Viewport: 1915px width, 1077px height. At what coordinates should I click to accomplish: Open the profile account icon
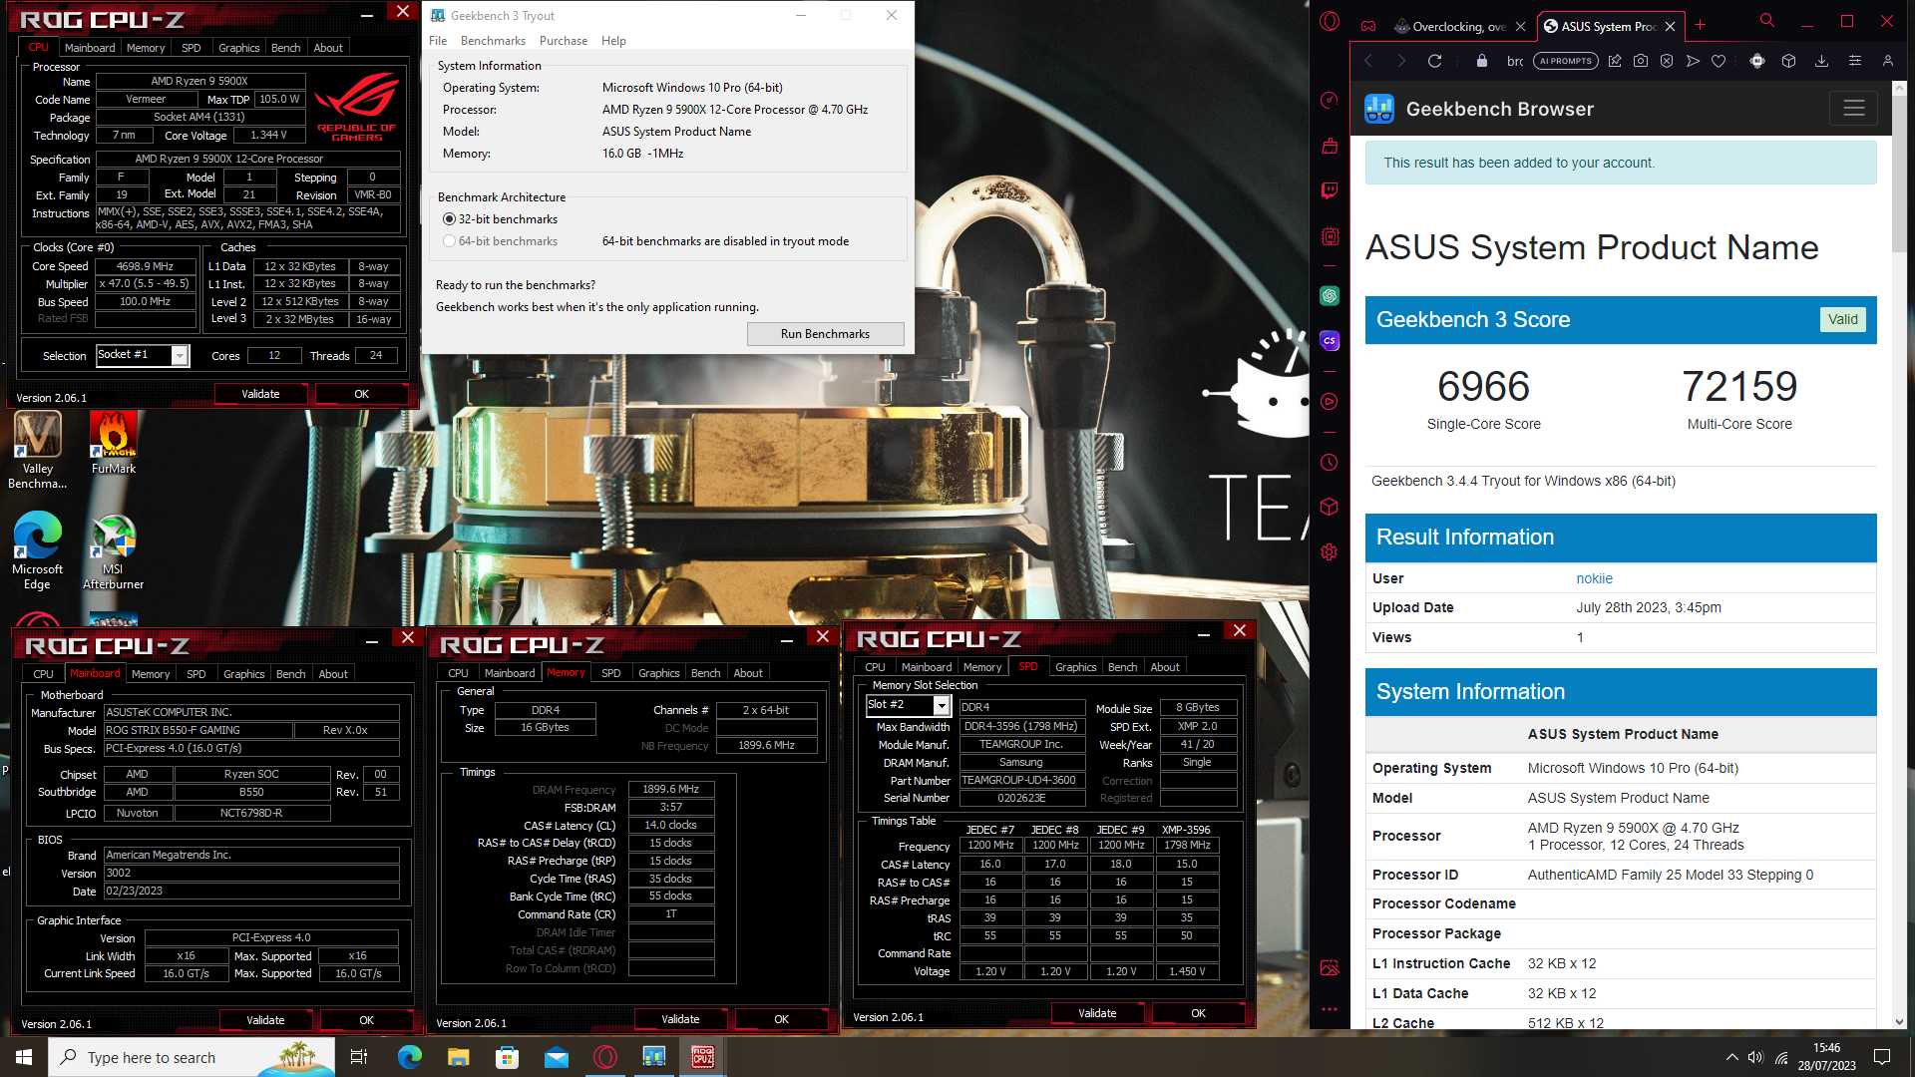pyautogui.click(x=1888, y=61)
